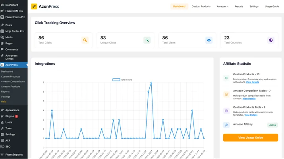The width and height of the screenshot is (284, 159).
Task: Open View Details for Amazon Comparison Tables
Action: pyautogui.click(x=249, y=98)
